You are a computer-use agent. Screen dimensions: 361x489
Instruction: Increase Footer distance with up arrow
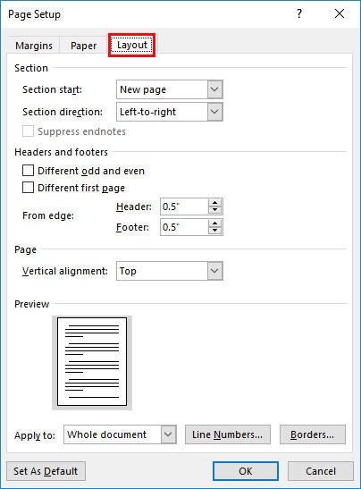(214, 223)
